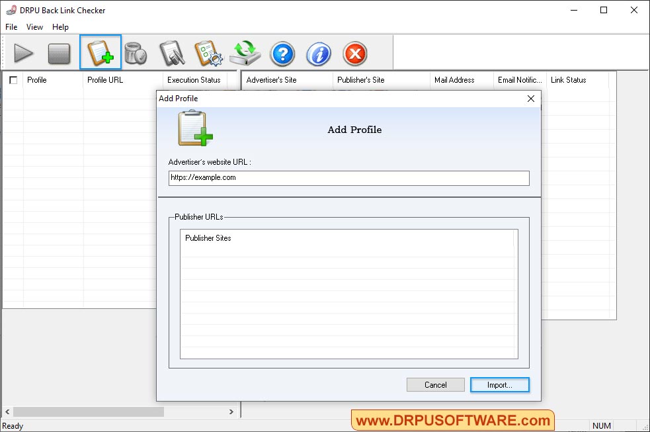Open the File menu
Screen dimensions: 650x432
point(11,27)
